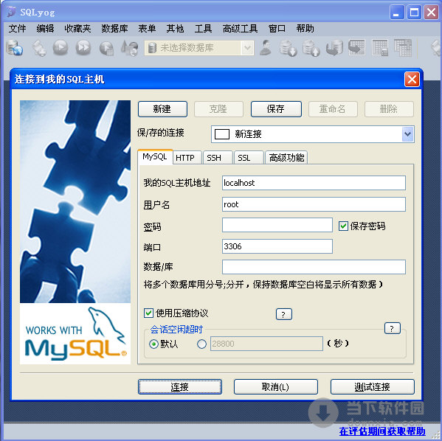
Task: Expand the saved connections dropdown
Action: pos(407,134)
